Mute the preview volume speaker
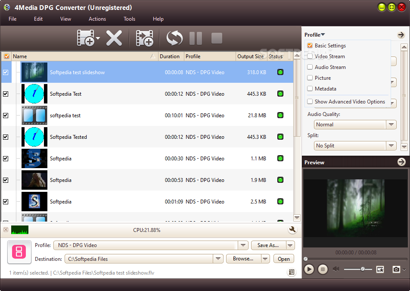The height and width of the screenshot is (291, 410). 336,269
